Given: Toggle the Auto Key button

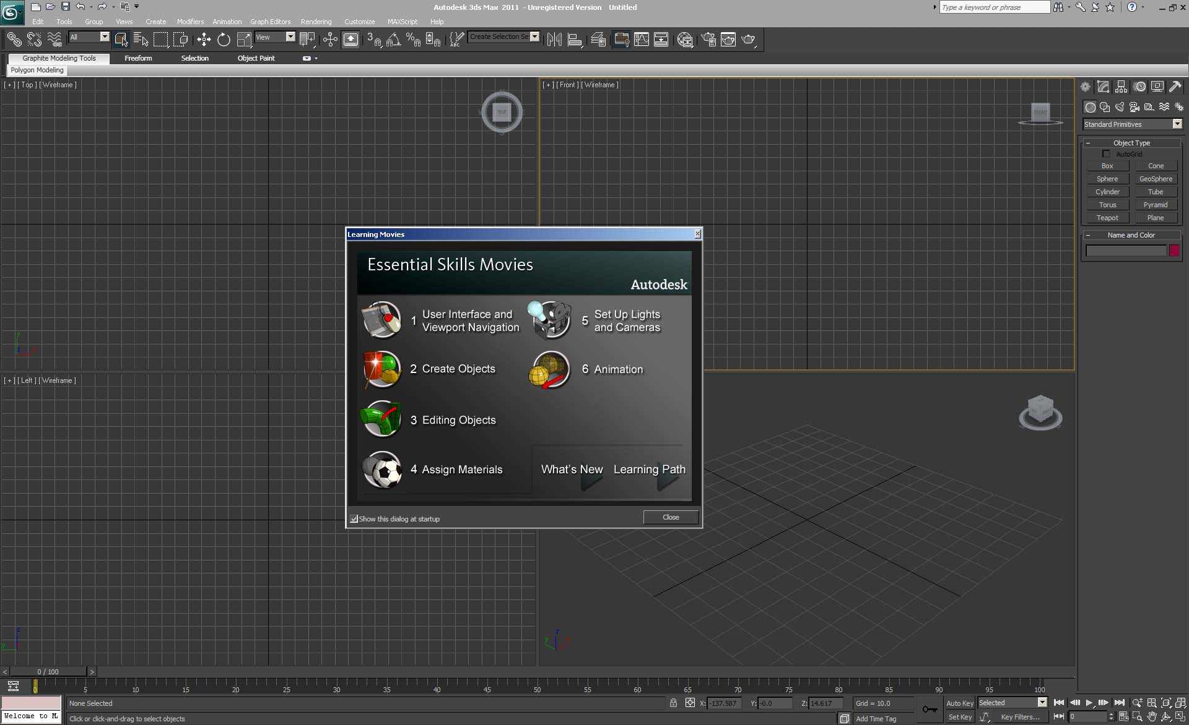Looking at the screenshot, I should point(959,703).
